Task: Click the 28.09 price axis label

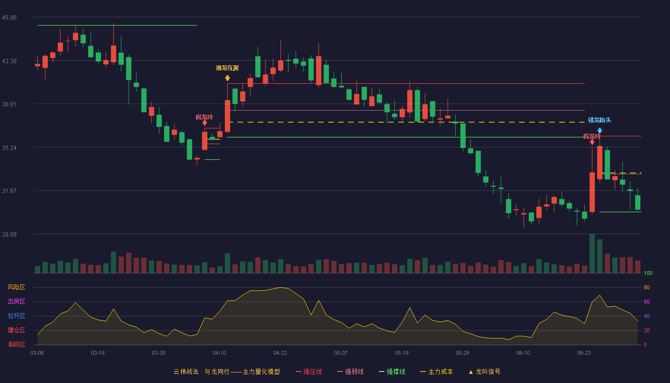Action: click(9, 234)
